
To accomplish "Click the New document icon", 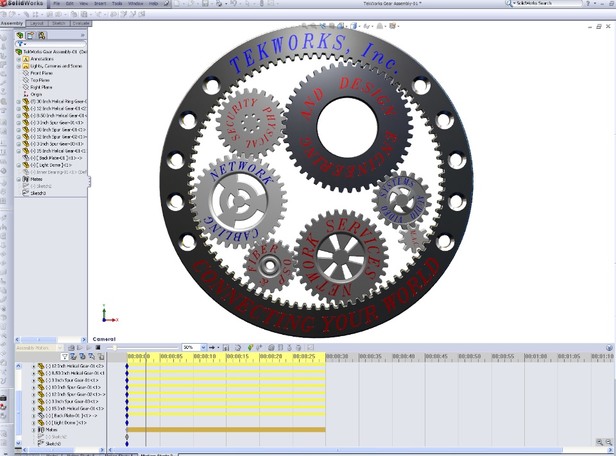I will click(x=177, y=4).
